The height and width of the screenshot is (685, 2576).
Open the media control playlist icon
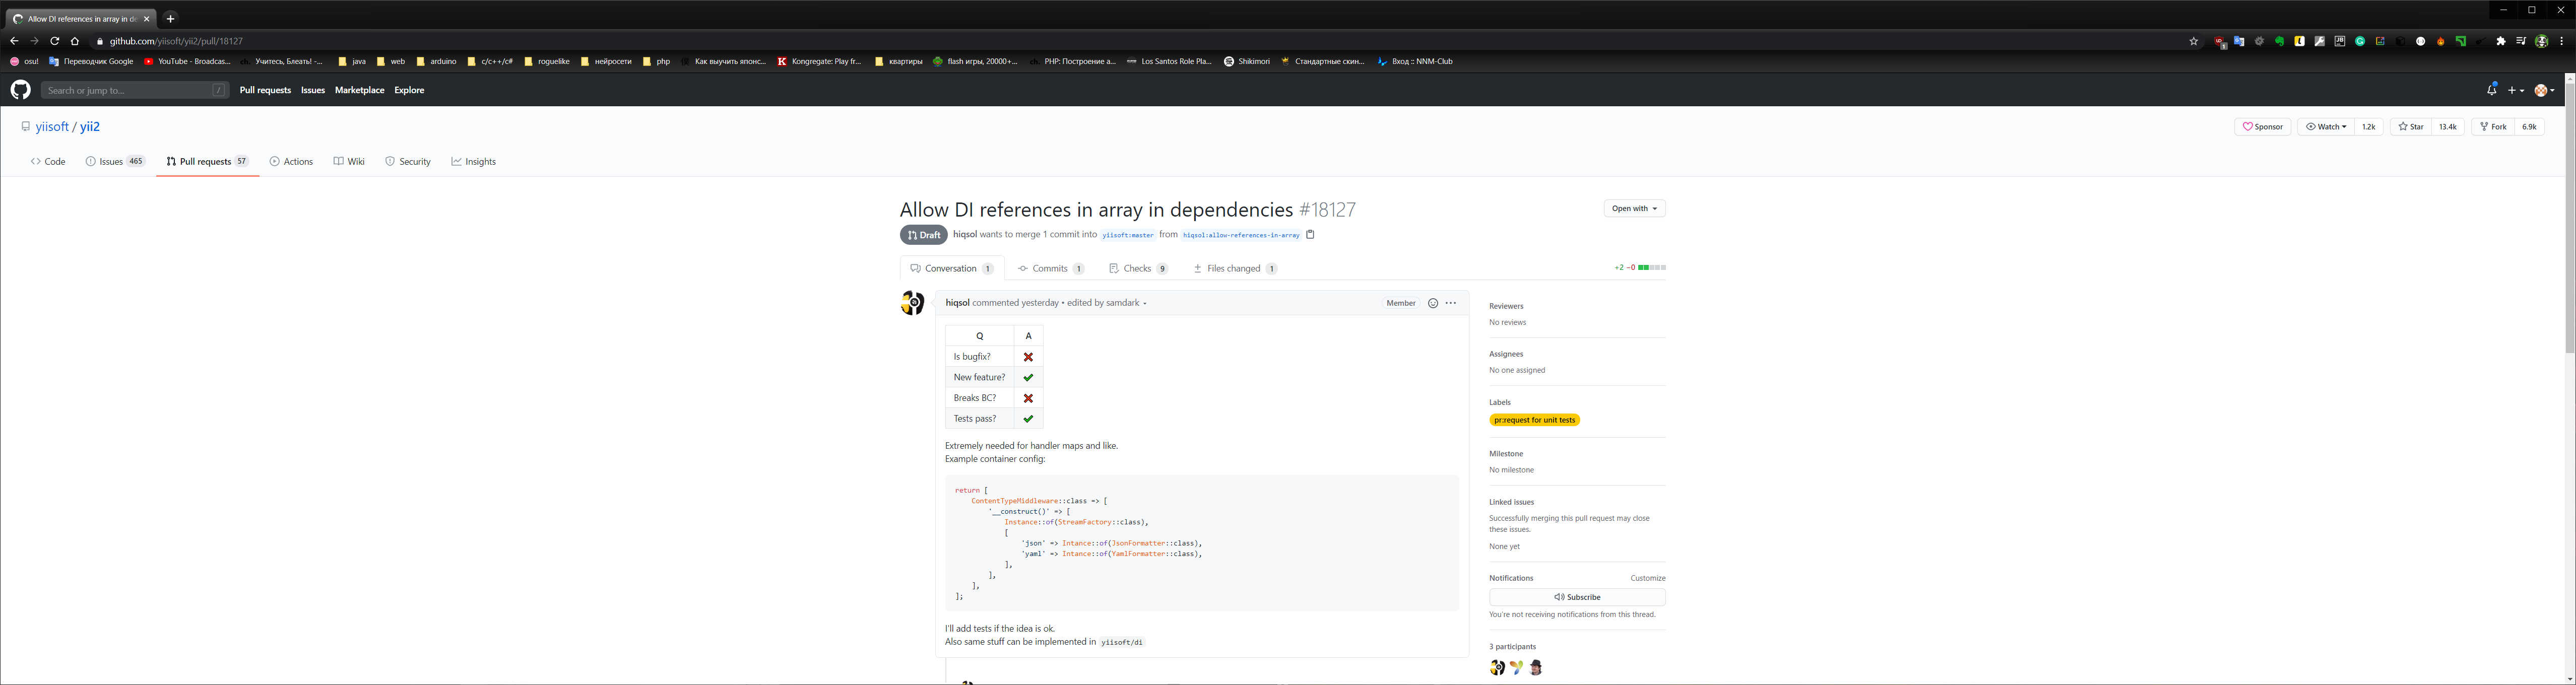(x=2521, y=41)
